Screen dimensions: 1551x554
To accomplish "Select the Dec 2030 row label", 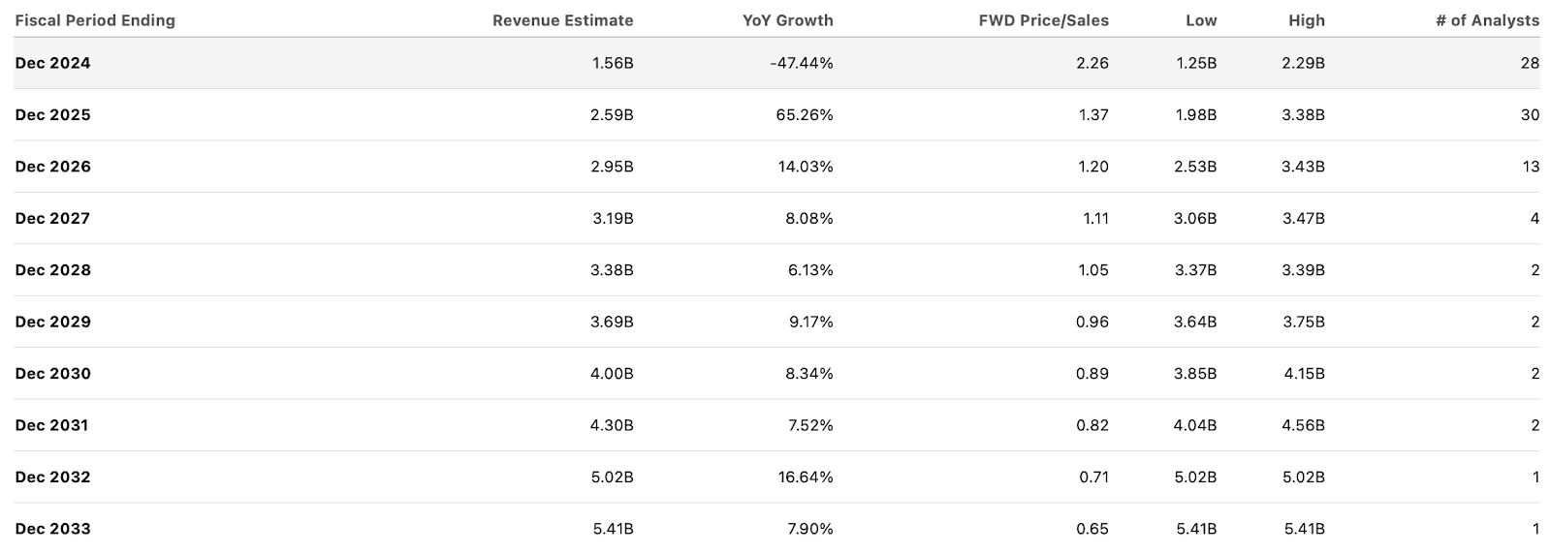I will (53, 374).
